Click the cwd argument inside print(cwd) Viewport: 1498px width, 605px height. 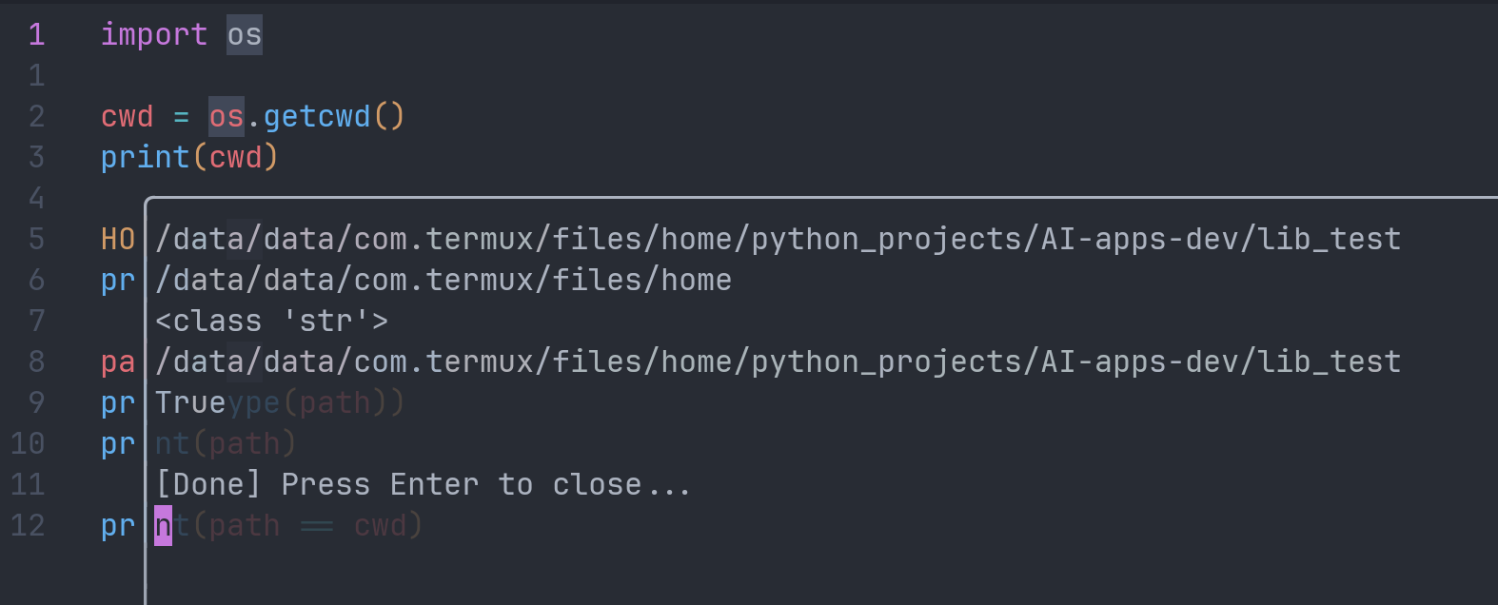[x=235, y=158]
